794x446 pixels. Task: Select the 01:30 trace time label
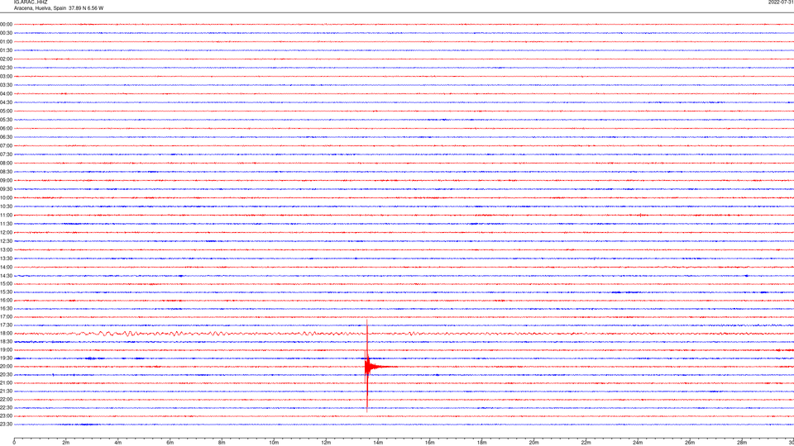(x=6, y=50)
